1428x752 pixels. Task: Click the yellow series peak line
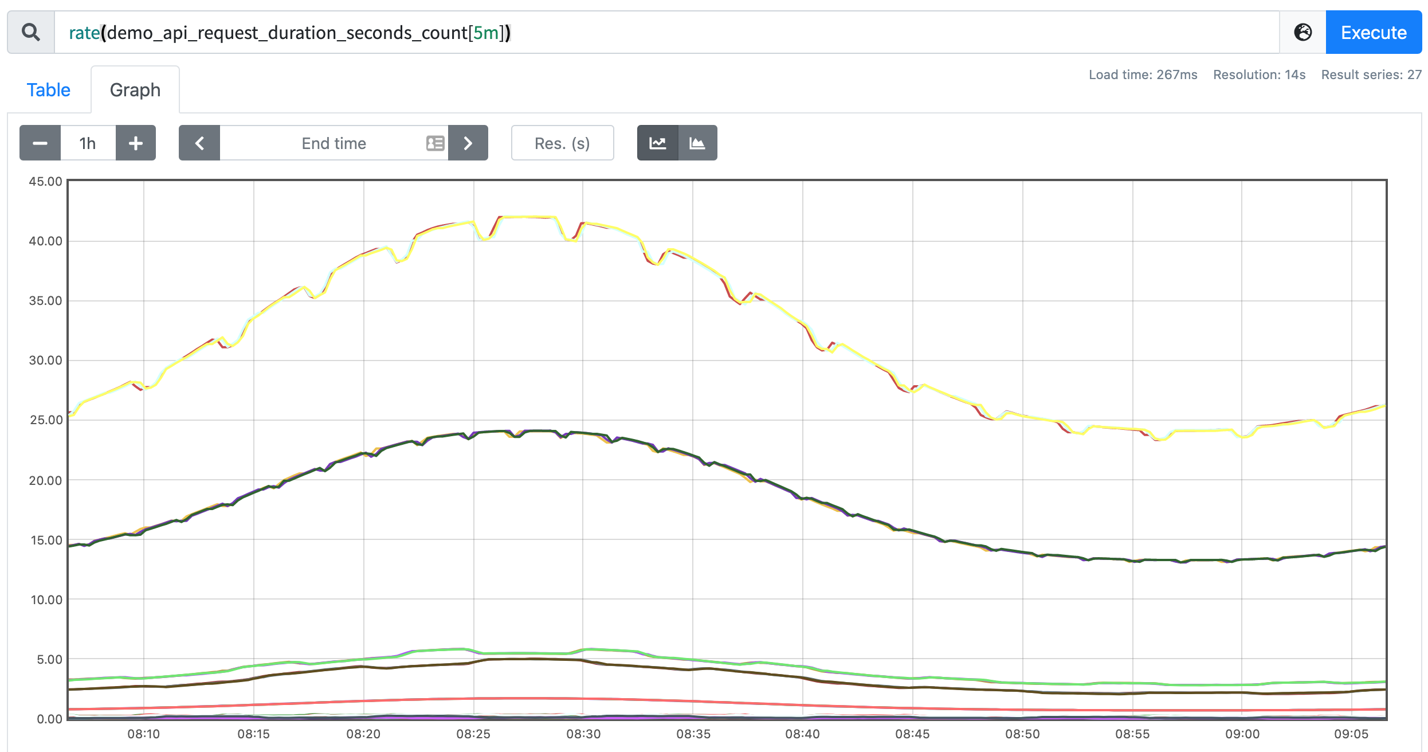(527, 217)
